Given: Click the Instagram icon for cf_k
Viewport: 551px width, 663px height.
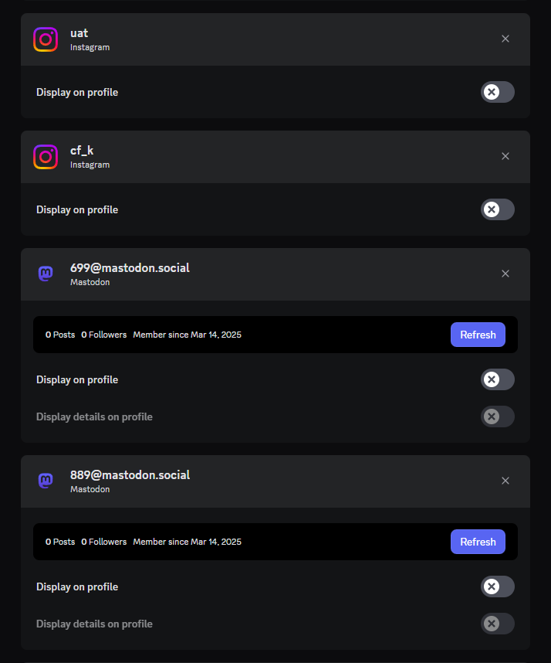Looking at the screenshot, I should [46, 157].
